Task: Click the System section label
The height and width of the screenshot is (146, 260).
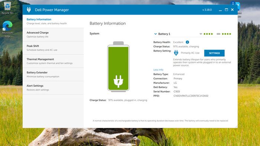Action: (x=94, y=33)
